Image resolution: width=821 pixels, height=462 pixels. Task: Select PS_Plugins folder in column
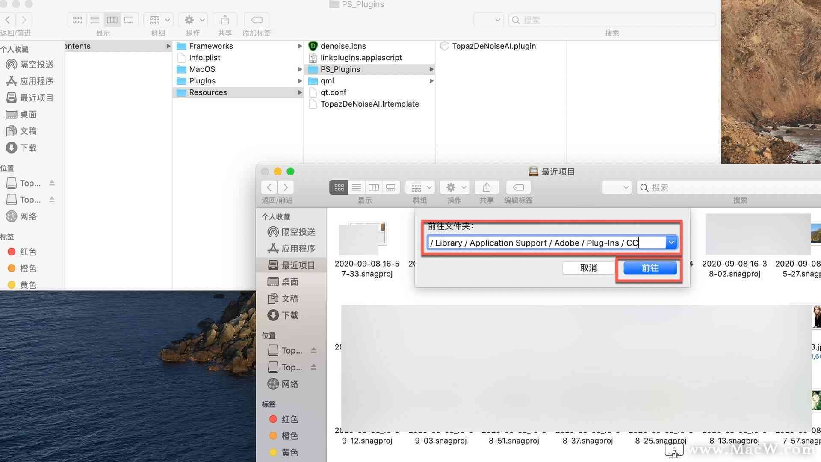[x=369, y=69]
